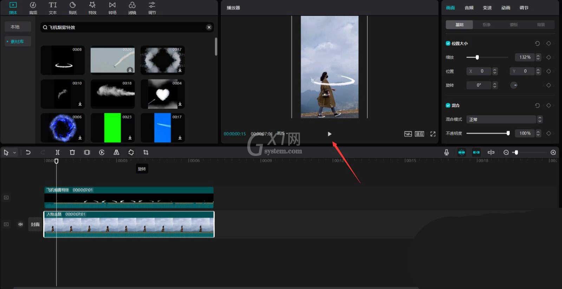The width and height of the screenshot is (562, 289).
Task: Step the 132% scale value
Action: coord(538,57)
